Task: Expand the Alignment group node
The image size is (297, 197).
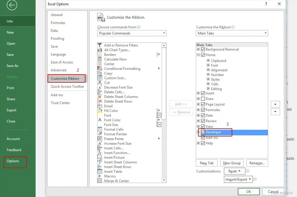Action: 208,70
